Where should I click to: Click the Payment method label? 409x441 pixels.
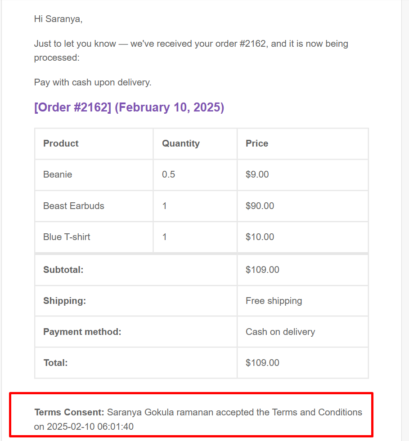(82, 332)
